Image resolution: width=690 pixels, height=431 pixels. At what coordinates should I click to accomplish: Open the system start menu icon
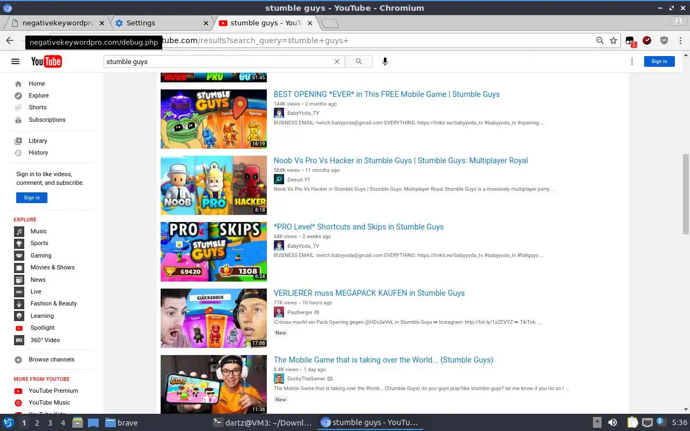9,423
